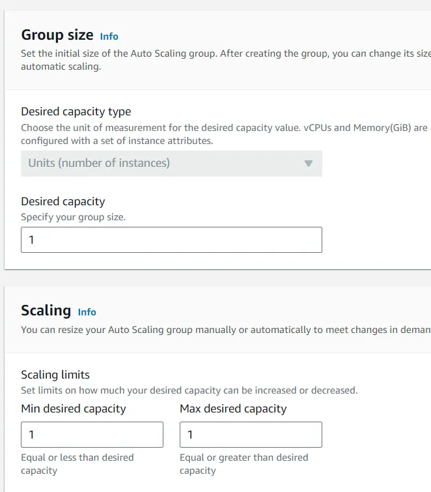Open the Info link beside Group size

pyautogui.click(x=109, y=36)
